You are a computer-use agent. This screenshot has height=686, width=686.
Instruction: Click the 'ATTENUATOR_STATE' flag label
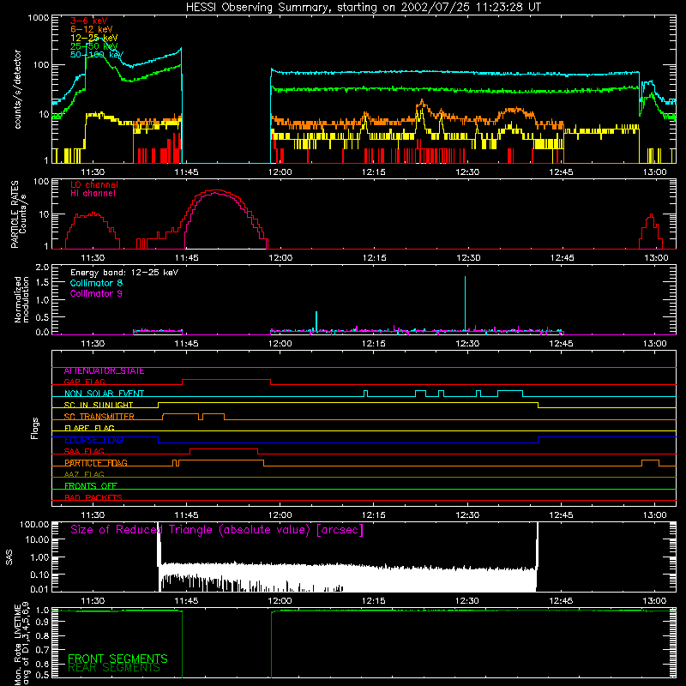pos(104,371)
